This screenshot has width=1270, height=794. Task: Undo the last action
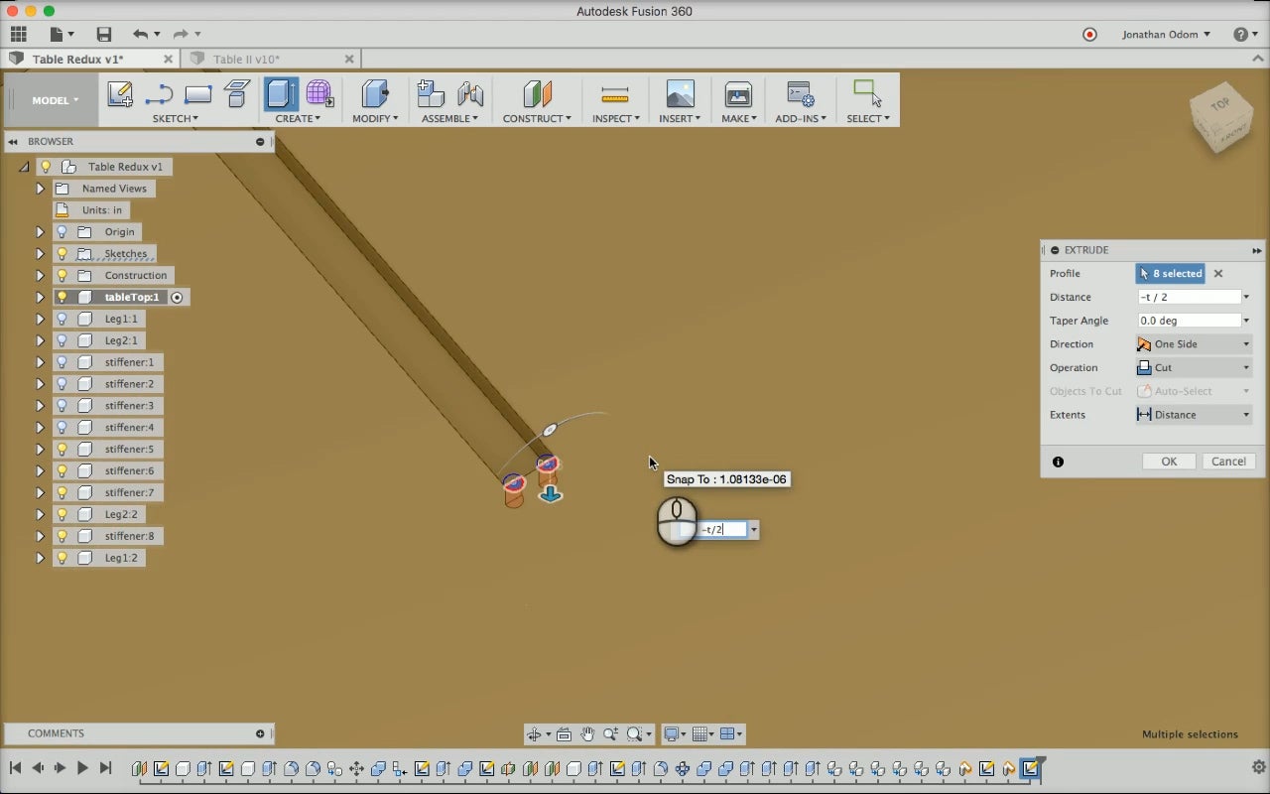pyautogui.click(x=140, y=34)
